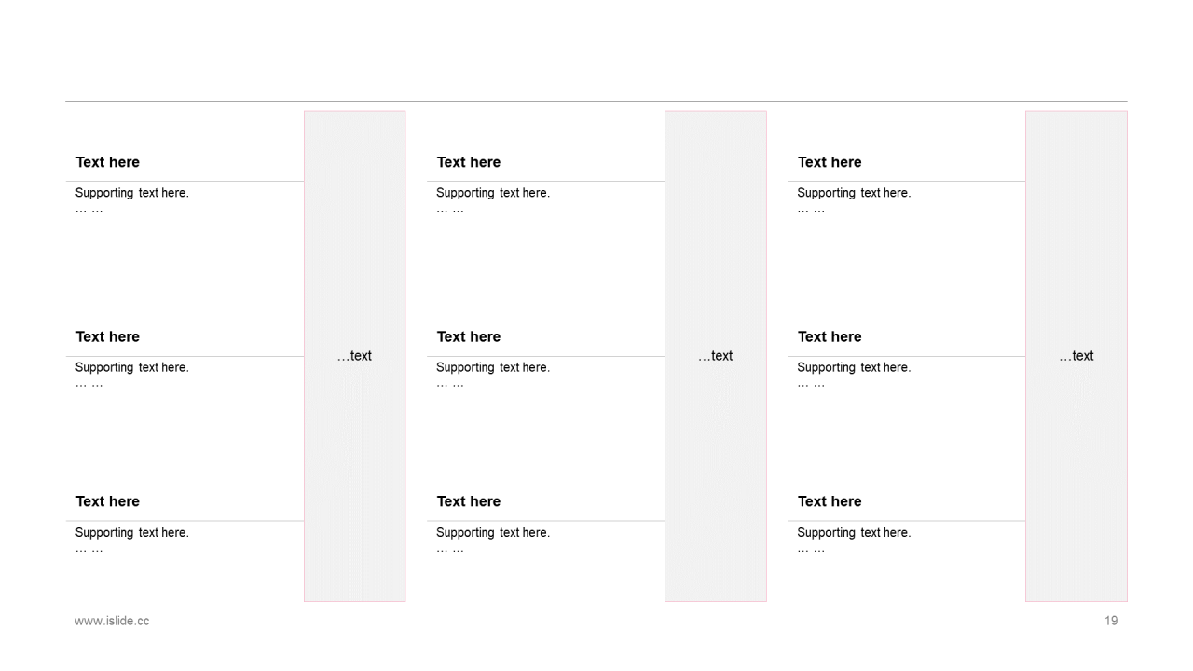
Task: Click the first "Text here" heading in column two
Action: click(469, 162)
